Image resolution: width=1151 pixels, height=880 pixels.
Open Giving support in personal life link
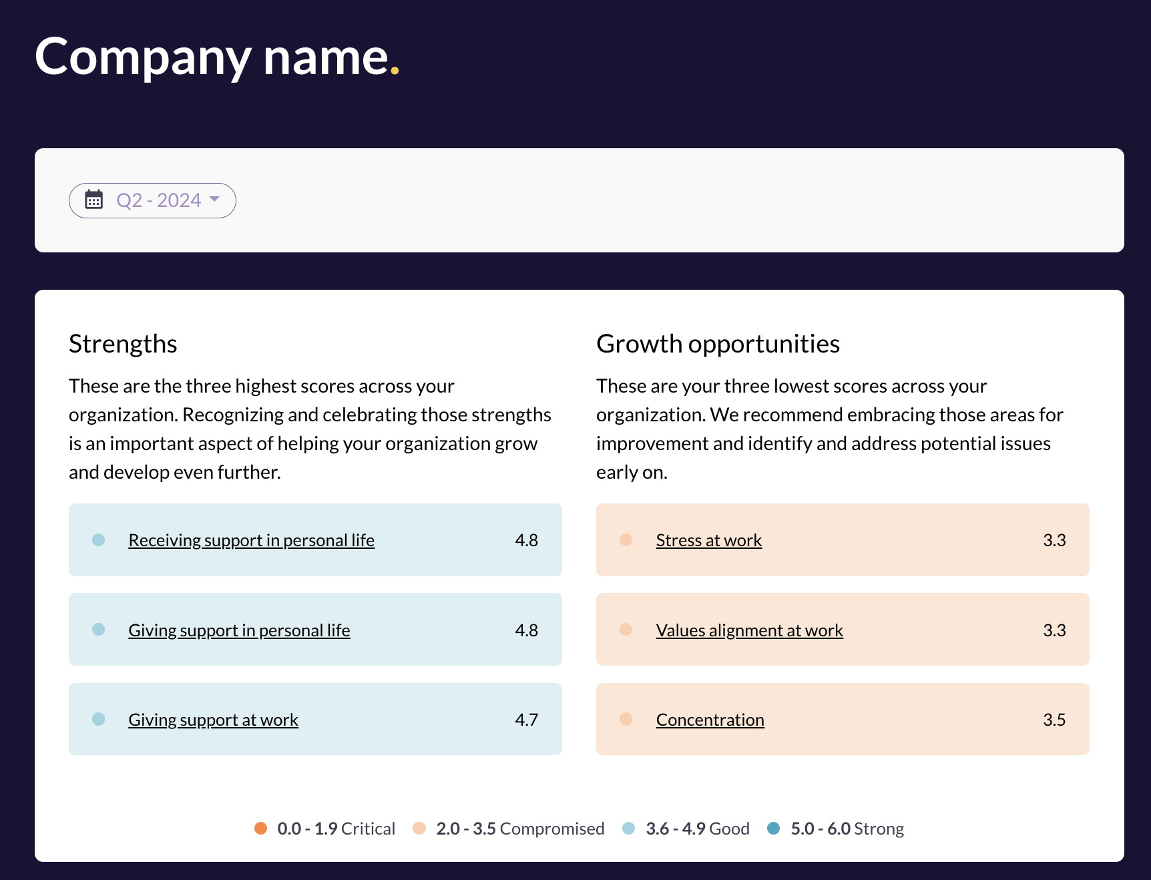[x=239, y=630]
